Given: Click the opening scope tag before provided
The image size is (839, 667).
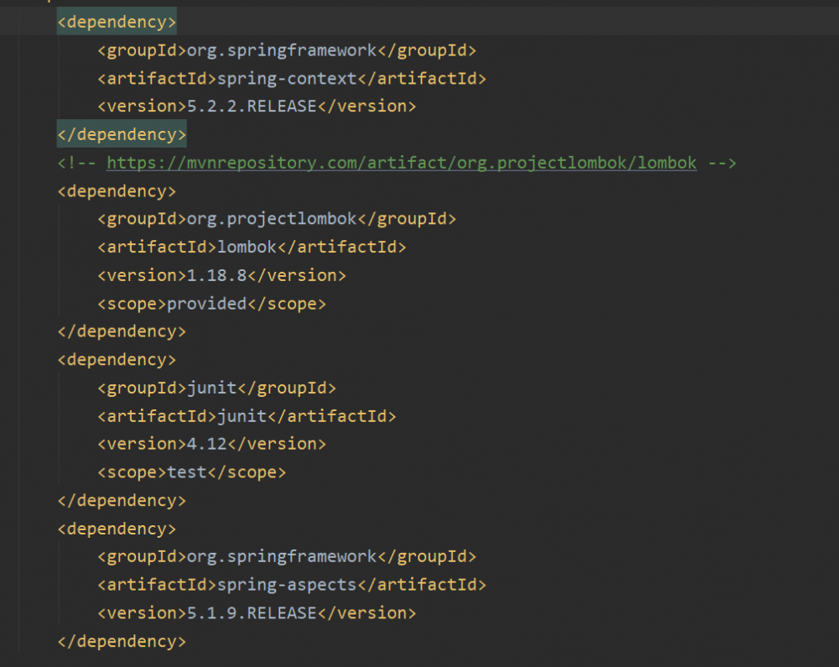Looking at the screenshot, I should pos(132,304).
